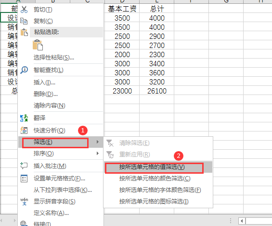Click the Translate icon

click(24, 118)
